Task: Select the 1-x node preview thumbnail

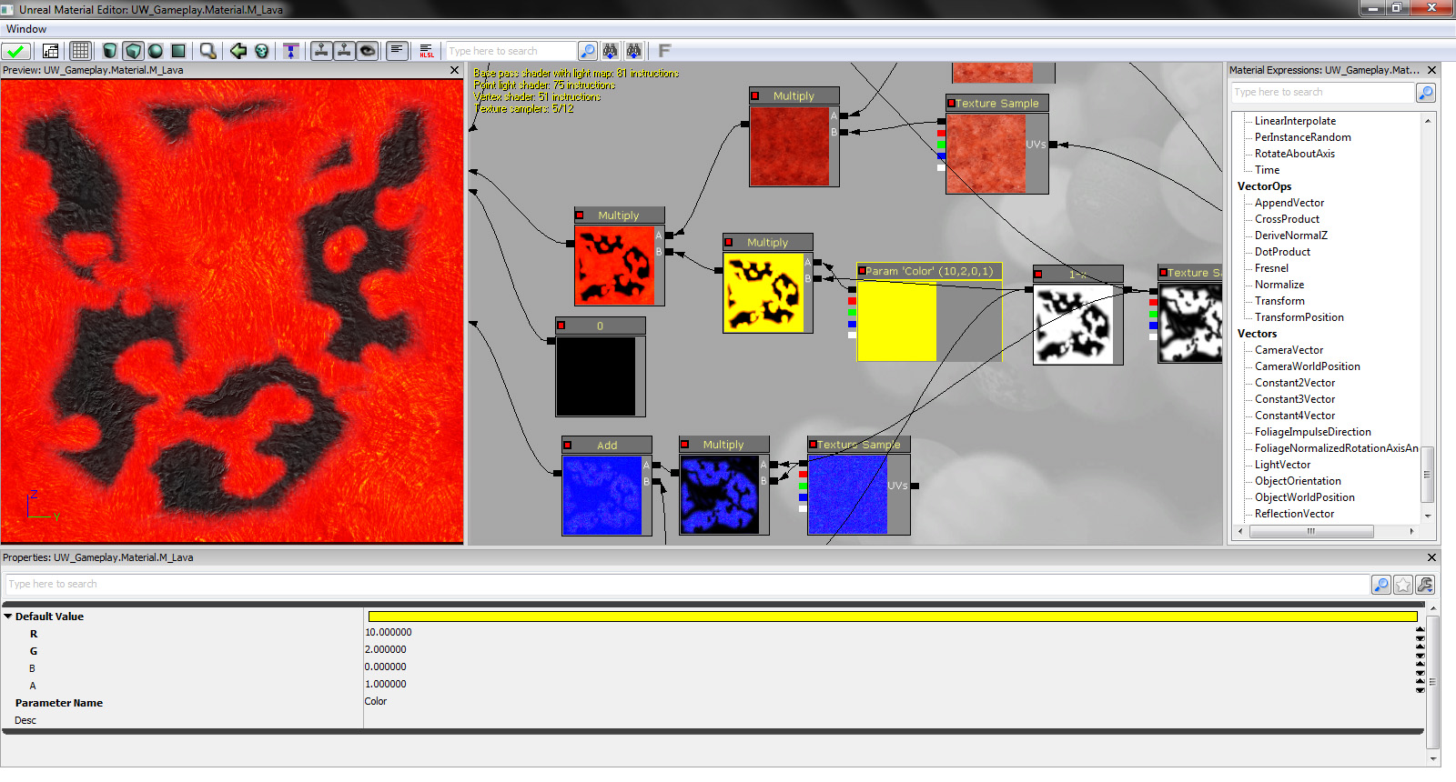Action: coord(1073,325)
